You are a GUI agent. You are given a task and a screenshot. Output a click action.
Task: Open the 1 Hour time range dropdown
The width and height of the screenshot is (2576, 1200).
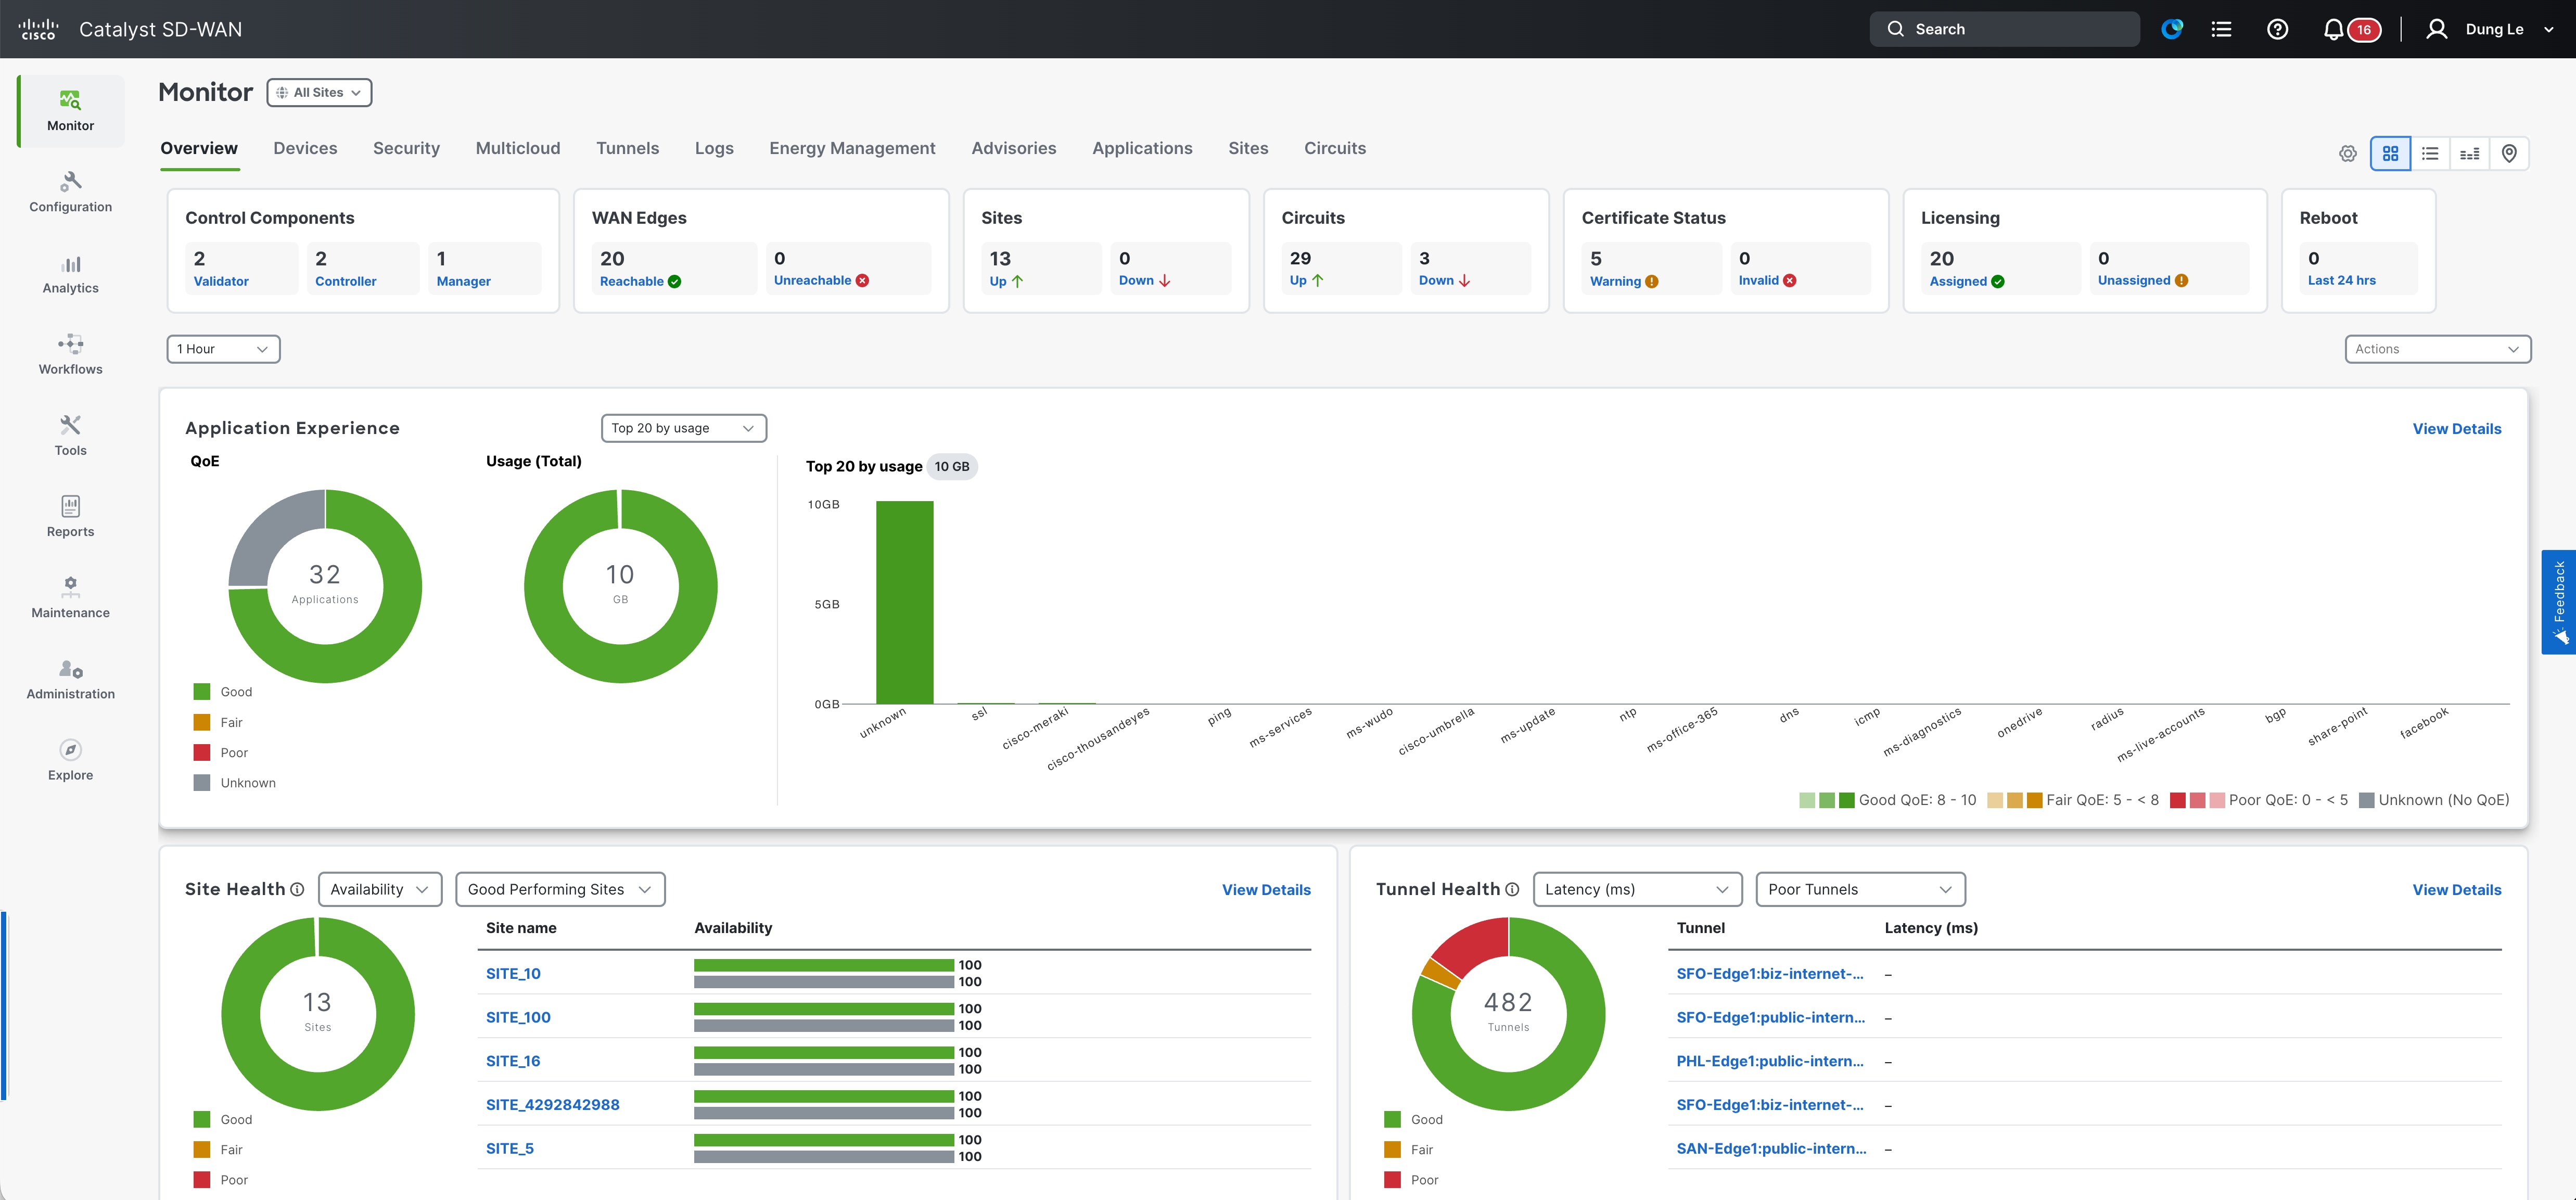[223, 349]
